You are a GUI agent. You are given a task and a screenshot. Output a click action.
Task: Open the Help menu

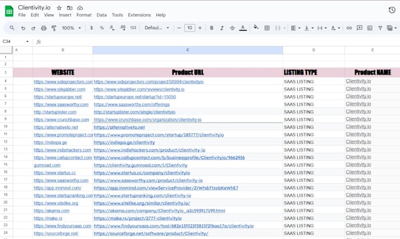coord(161,15)
